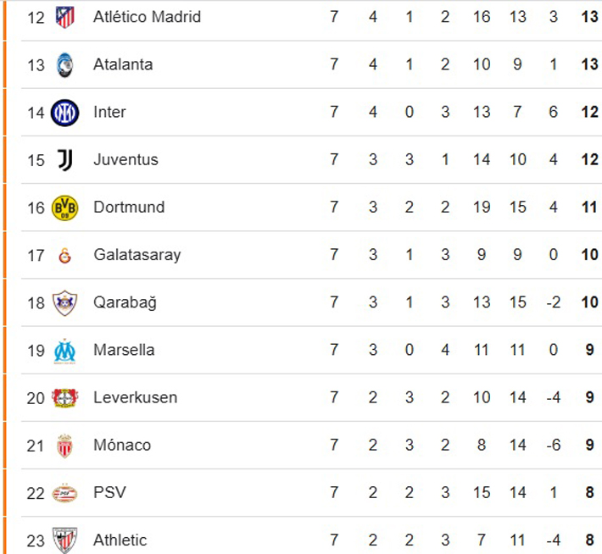Click the Galatasaray club crest
602x554 pixels.
click(x=64, y=255)
